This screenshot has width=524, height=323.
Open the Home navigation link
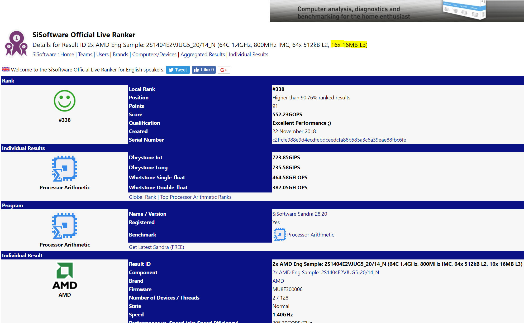coord(67,54)
